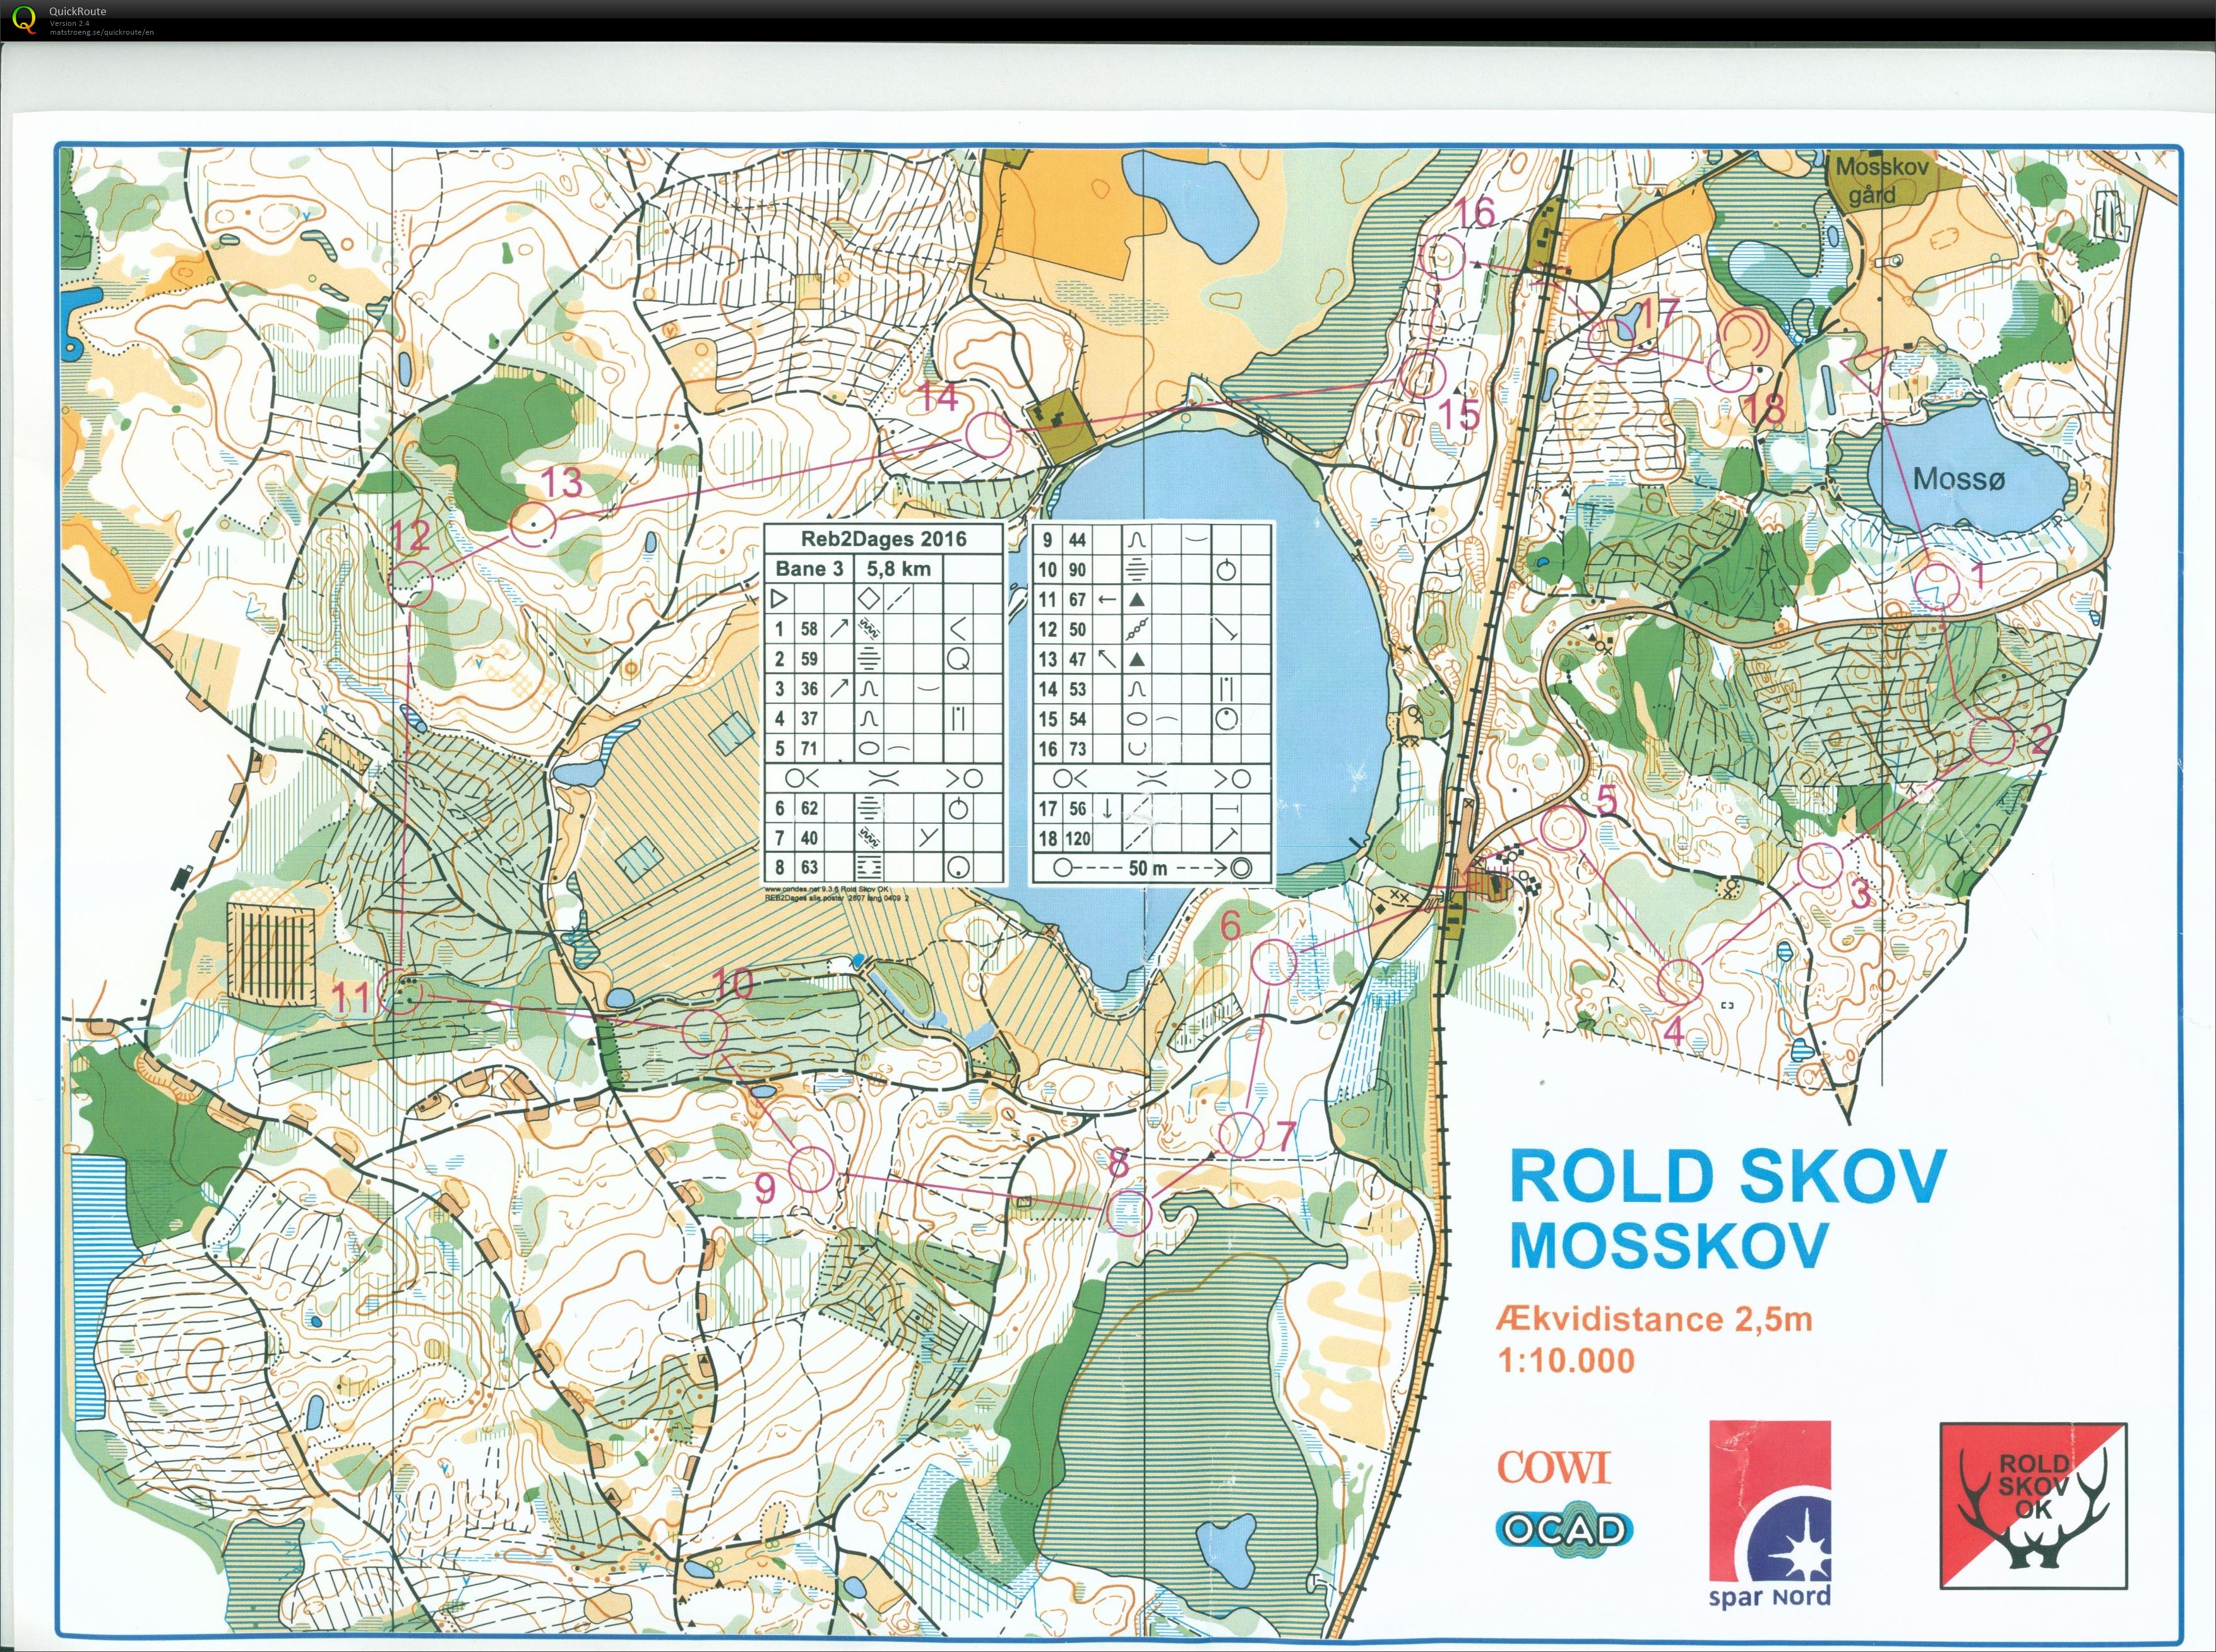Click the COWI logo
This screenshot has height=1652, width=2216.
pyautogui.click(x=1554, y=1467)
